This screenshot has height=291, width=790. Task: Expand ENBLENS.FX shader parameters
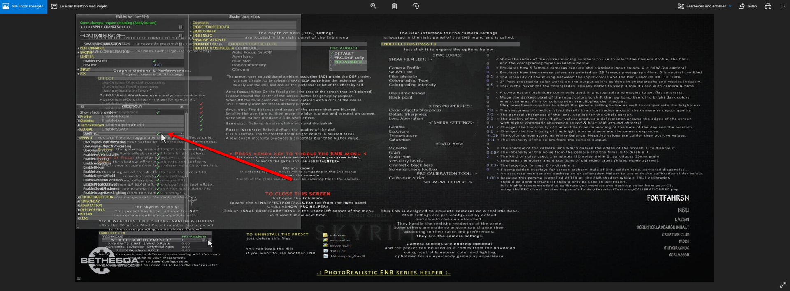click(x=191, y=36)
